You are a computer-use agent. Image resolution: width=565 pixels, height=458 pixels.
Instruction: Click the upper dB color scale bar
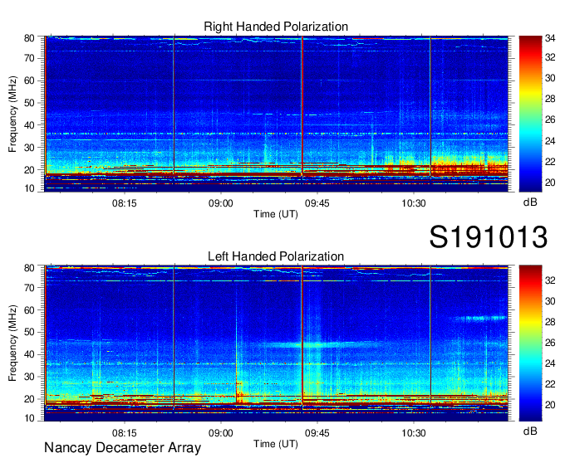tap(530, 114)
